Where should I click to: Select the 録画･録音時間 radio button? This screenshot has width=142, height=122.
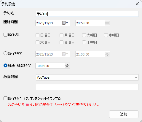pos(5,66)
